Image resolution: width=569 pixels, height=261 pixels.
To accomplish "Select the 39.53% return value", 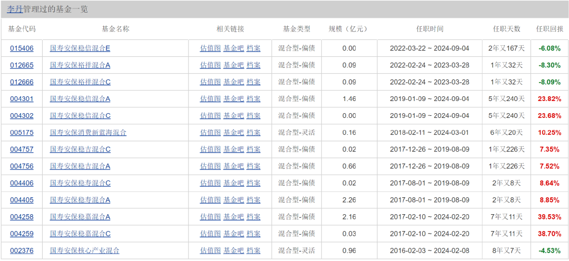I will point(550,217).
